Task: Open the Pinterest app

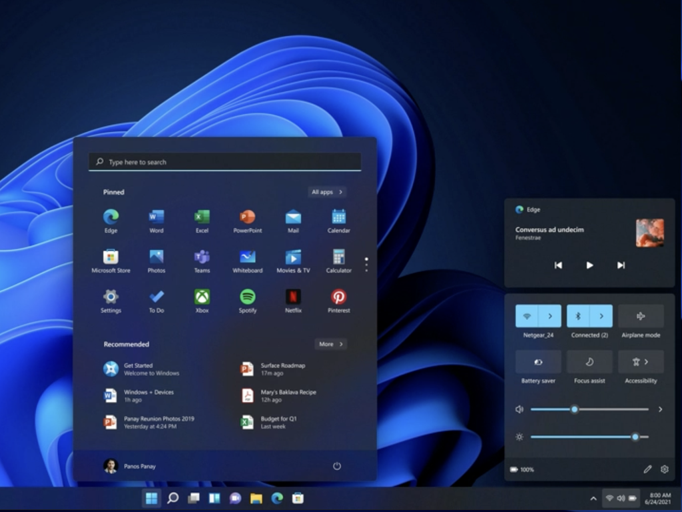Action: pyautogui.click(x=339, y=301)
